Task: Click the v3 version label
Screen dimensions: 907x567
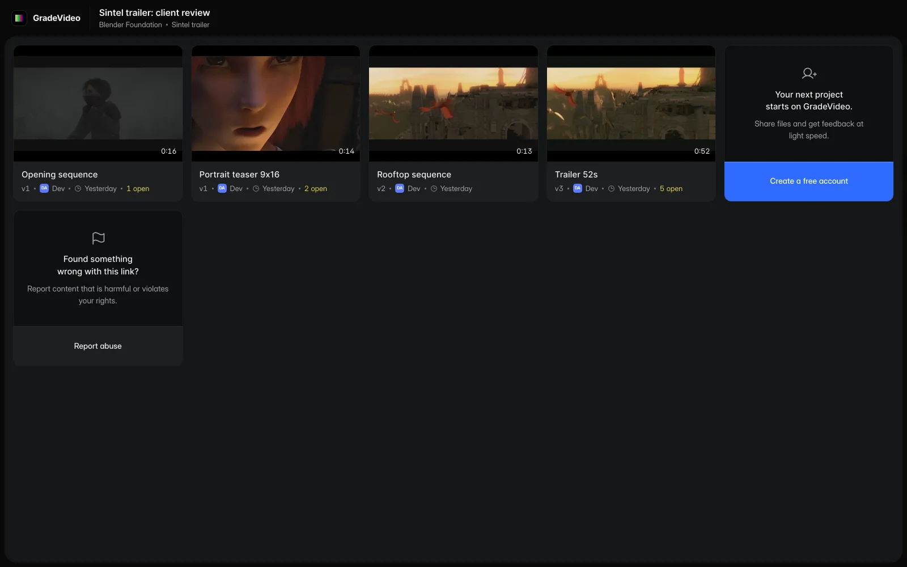Action: 559,189
